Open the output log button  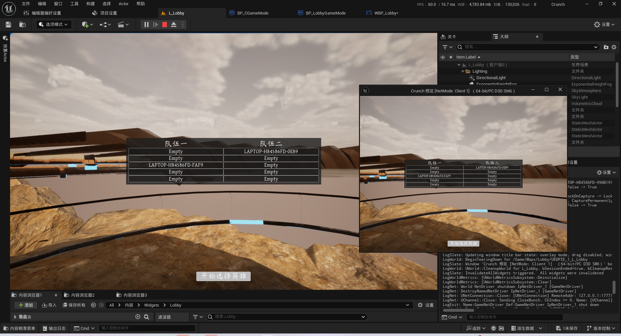tap(54, 328)
